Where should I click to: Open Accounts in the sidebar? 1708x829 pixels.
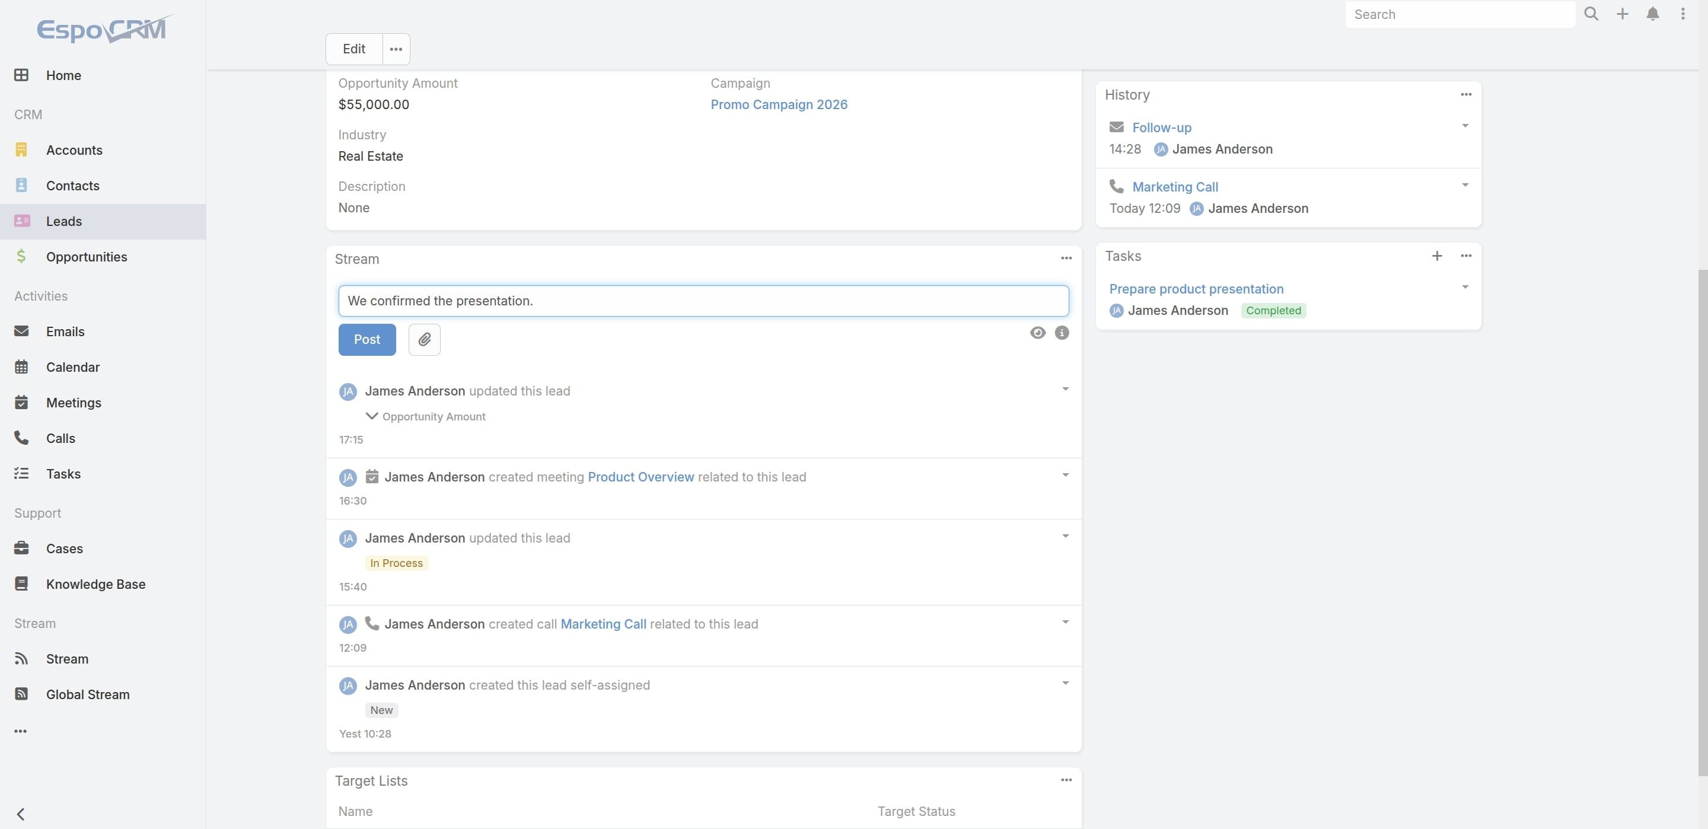tap(103, 151)
